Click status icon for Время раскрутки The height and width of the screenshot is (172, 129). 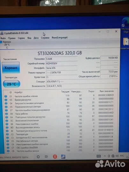coord(6,100)
